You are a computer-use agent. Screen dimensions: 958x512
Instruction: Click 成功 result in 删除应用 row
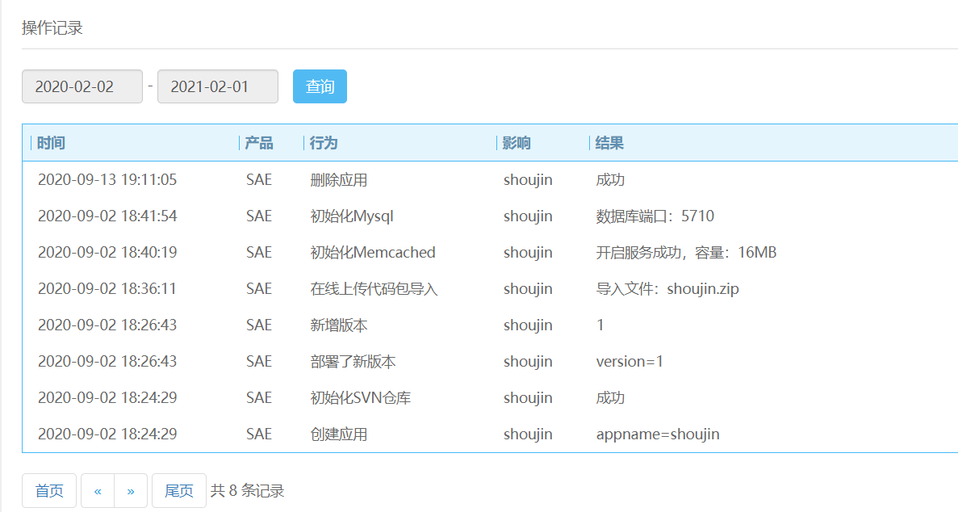(x=610, y=180)
